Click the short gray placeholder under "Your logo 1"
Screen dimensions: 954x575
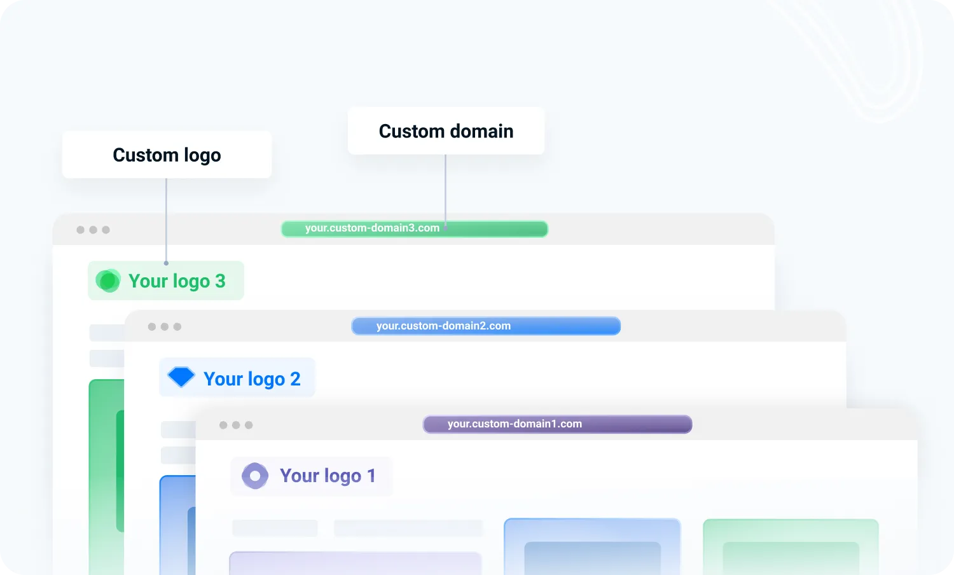point(275,528)
